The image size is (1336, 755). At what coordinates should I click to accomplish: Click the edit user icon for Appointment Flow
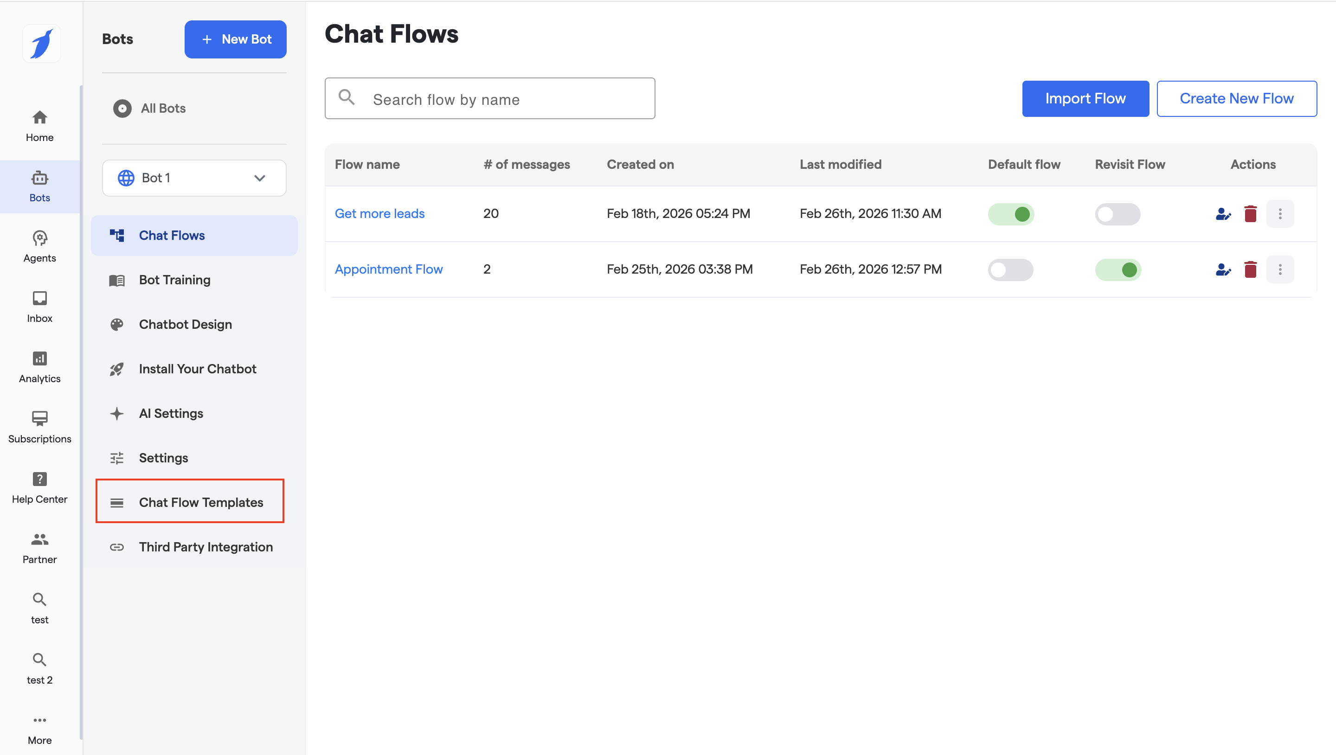point(1222,269)
